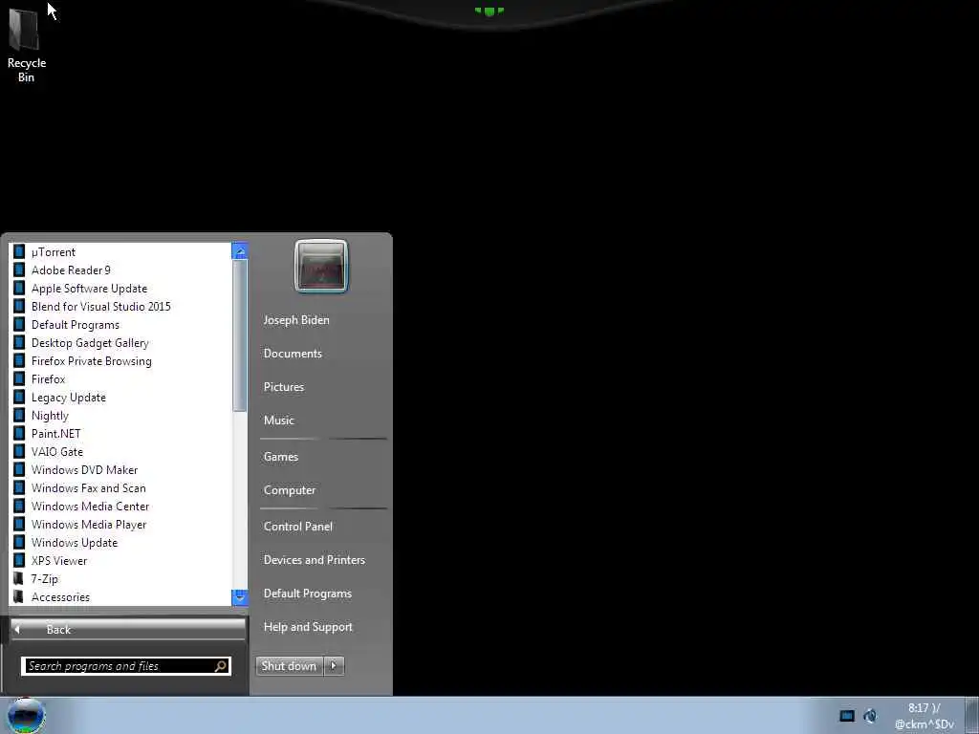
Task: Open Pictures from the Start menu
Action: coord(283,387)
